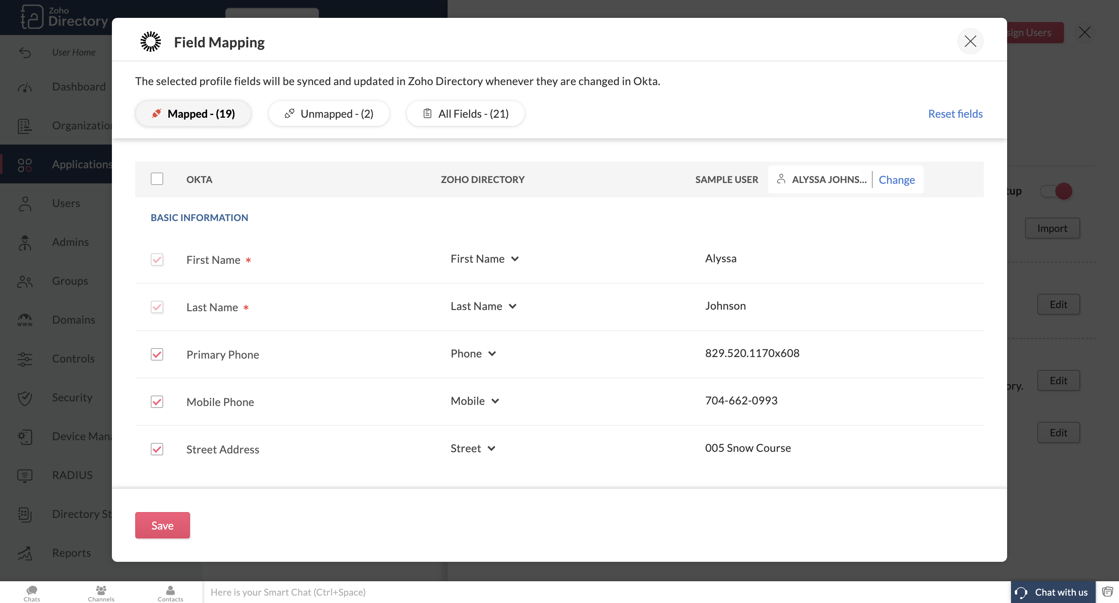Screen dimensions: 1119x603
Task: Tick the select-all checkbox beside OKTA header
Action: pos(157,179)
